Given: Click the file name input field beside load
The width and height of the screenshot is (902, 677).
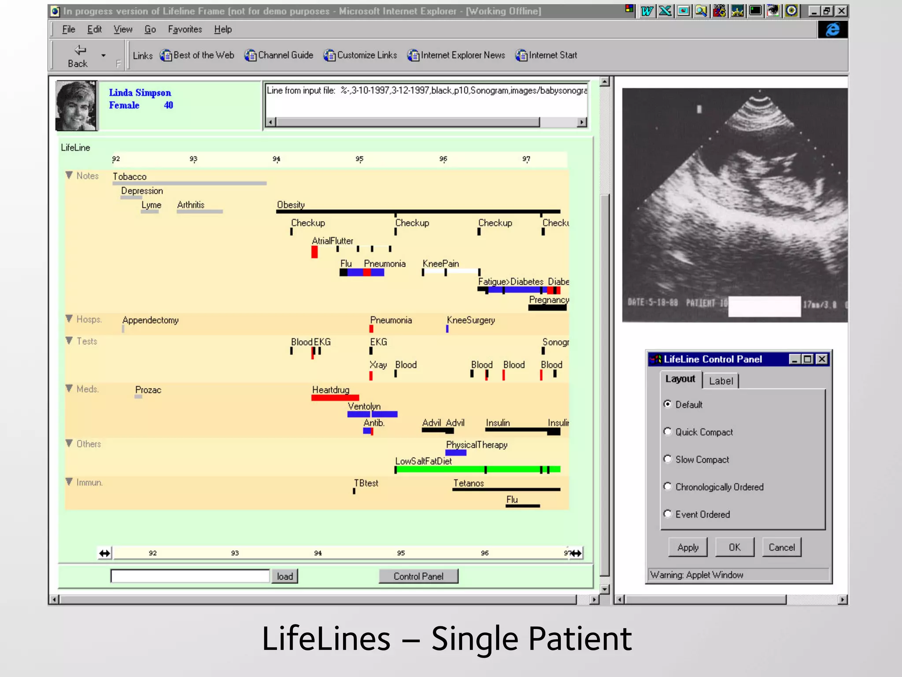Looking at the screenshot, I should pyautogui.click(x=190, y=577).
